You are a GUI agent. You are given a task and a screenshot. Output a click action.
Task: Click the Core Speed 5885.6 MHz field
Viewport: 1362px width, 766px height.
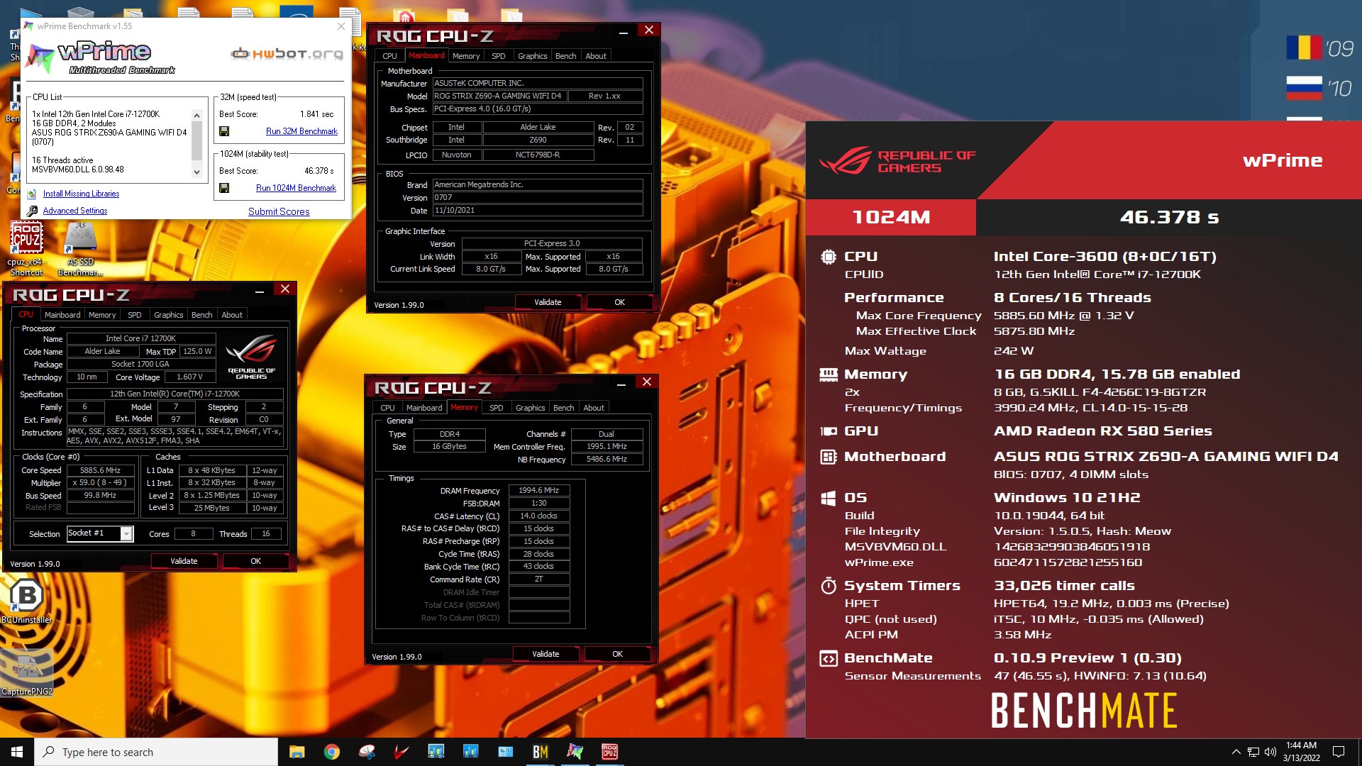pos(100,470)
